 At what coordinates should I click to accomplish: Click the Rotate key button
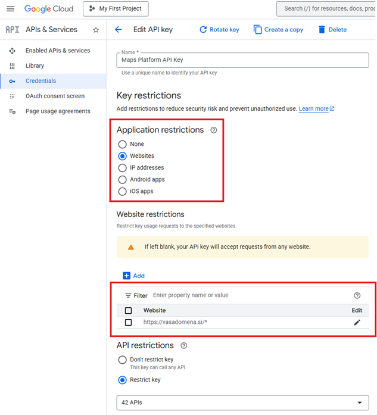(219, 30)
